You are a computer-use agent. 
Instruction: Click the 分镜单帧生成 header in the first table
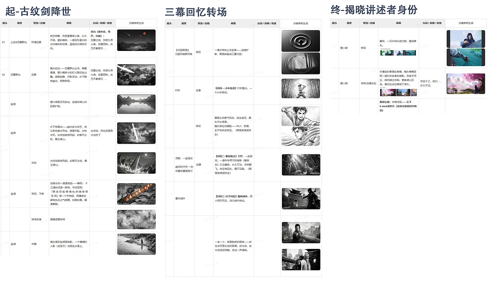[136, 23]
